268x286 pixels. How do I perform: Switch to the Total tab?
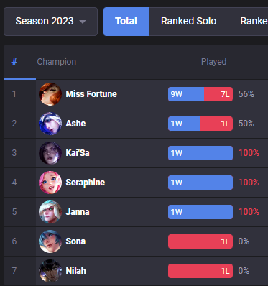pos(126,22)
